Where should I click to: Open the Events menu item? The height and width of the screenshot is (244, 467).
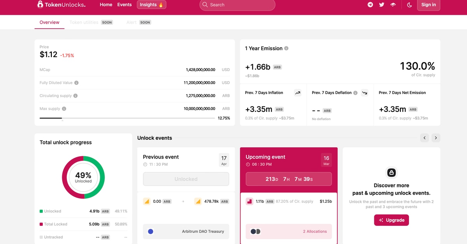(125, 5)
